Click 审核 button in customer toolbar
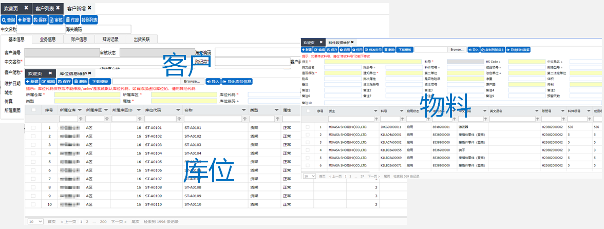 (x=56, y=20)
